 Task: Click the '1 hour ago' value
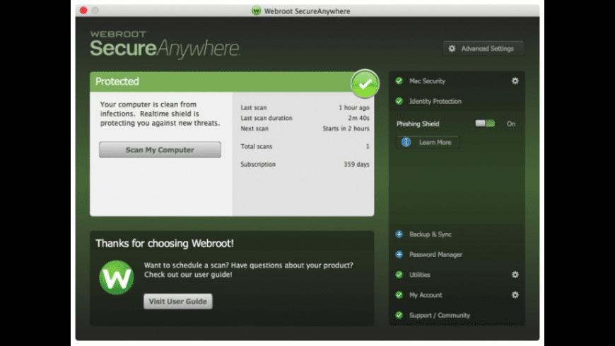click(x=354, y=107)
